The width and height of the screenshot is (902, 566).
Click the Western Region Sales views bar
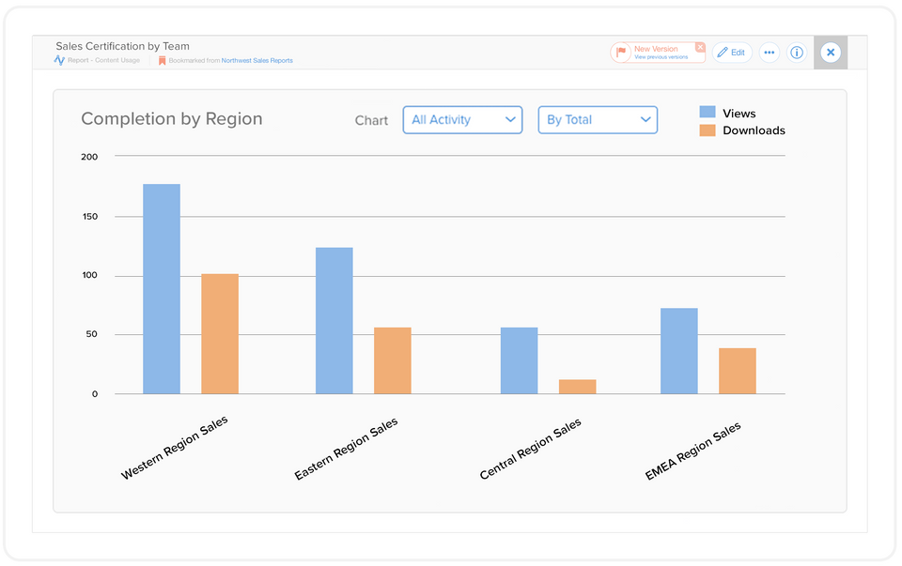pyautogui.click(x=162, y=289)
